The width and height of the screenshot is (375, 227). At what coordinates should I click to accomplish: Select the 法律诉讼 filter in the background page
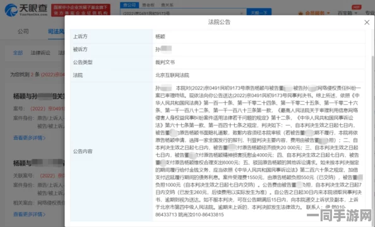(40, 53)
